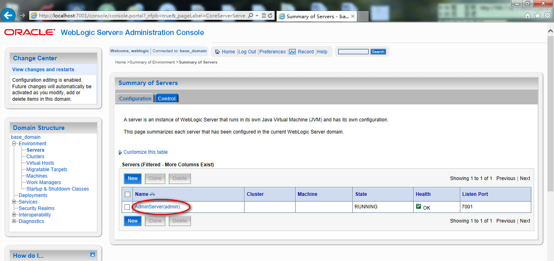This screenshot has width=554, height=261.
Task: Click the address bar URL field
Action: tap(142, 15)
